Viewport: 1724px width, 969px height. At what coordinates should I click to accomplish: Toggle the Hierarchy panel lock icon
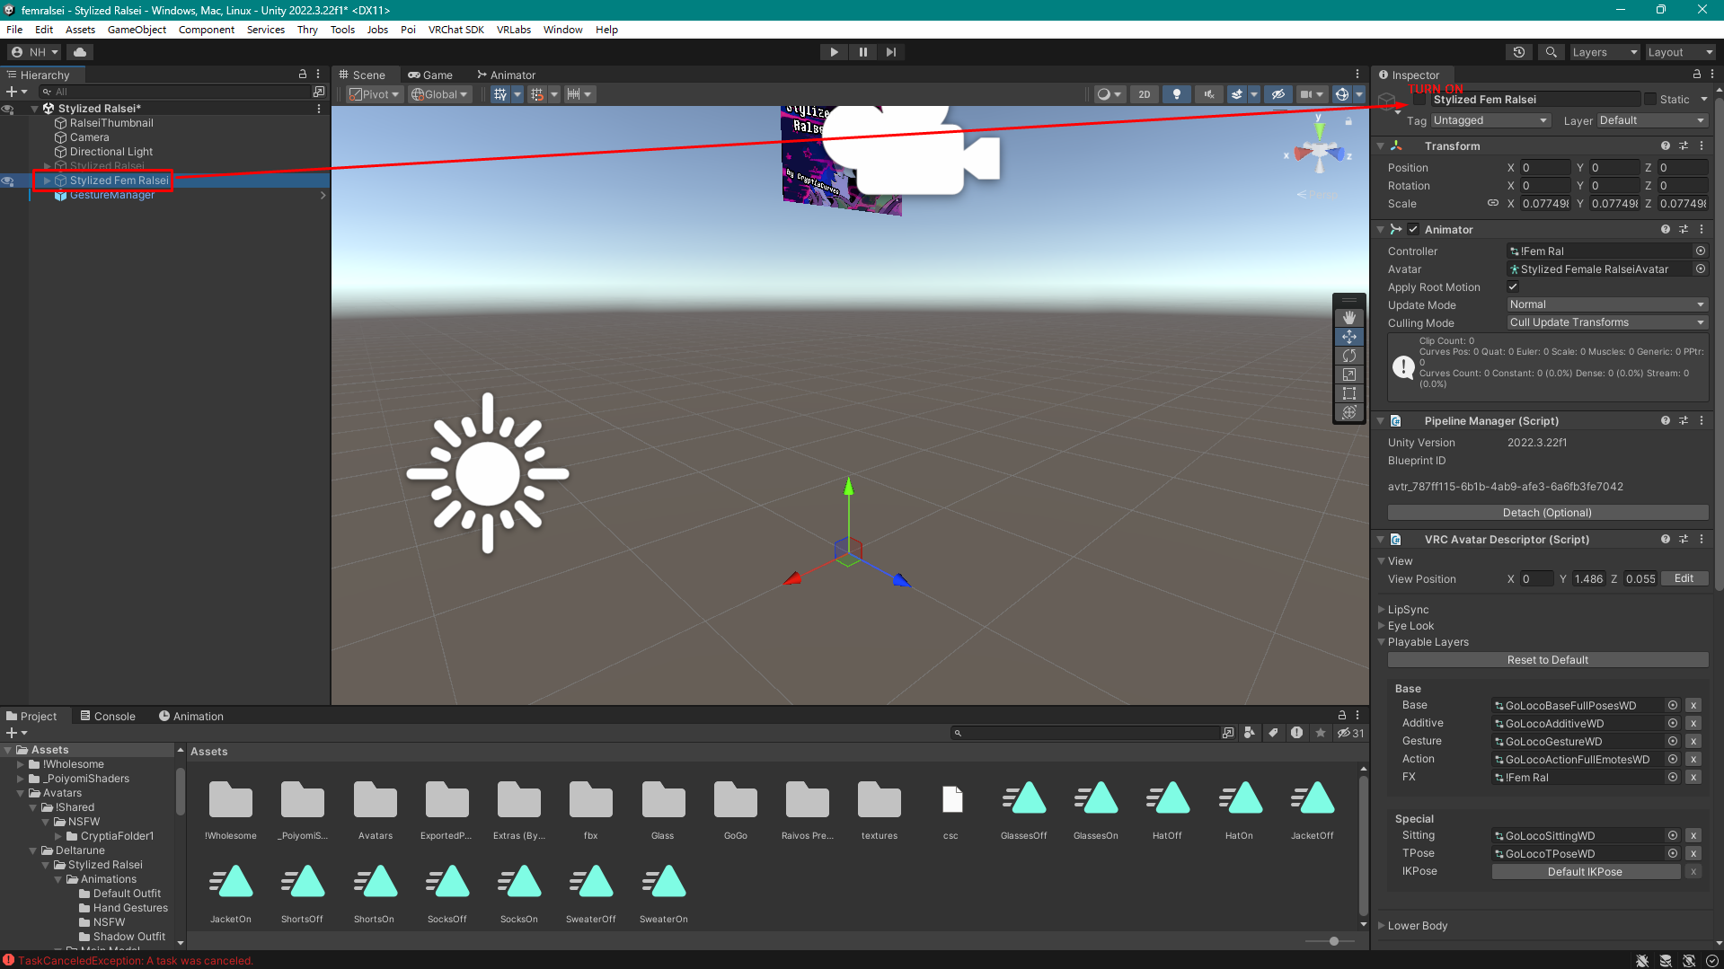pyautogui.click(x=303, y=75)
